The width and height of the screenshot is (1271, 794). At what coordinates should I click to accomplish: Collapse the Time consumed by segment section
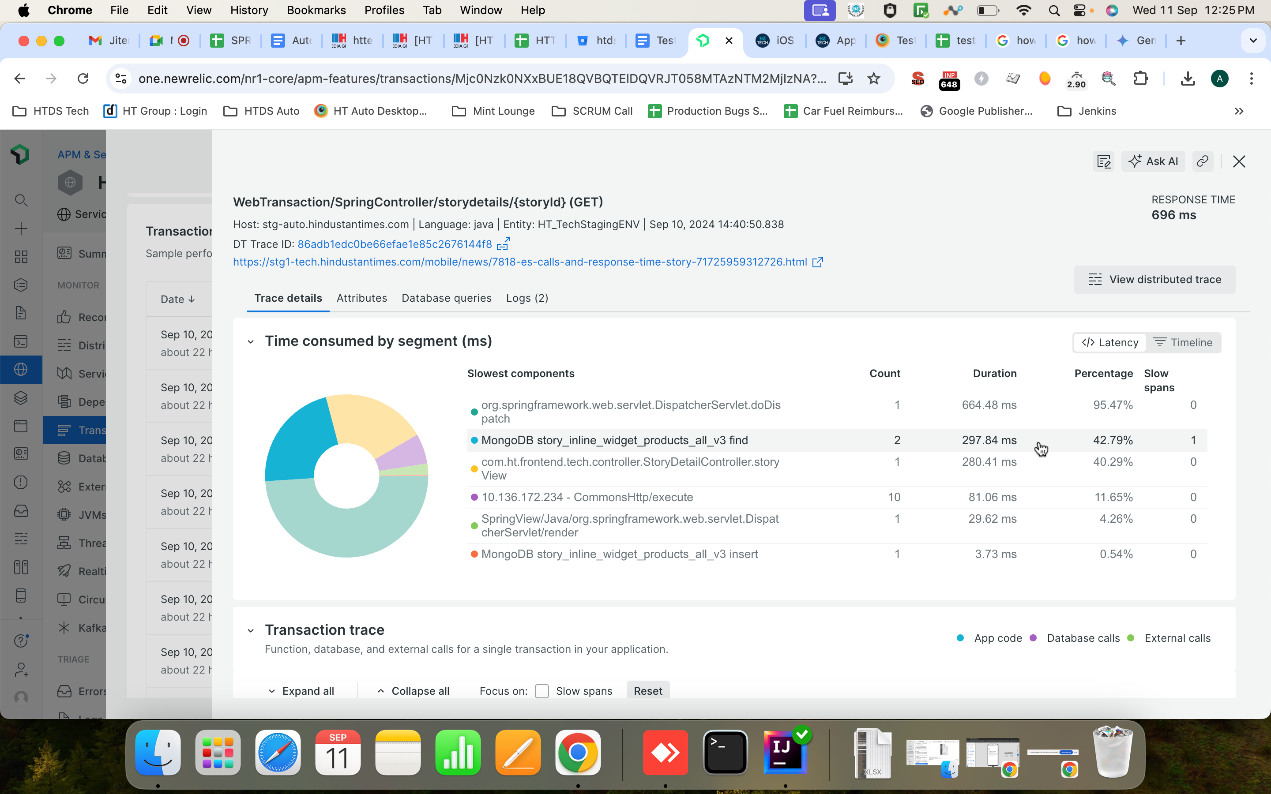click(x=251, y=342)
